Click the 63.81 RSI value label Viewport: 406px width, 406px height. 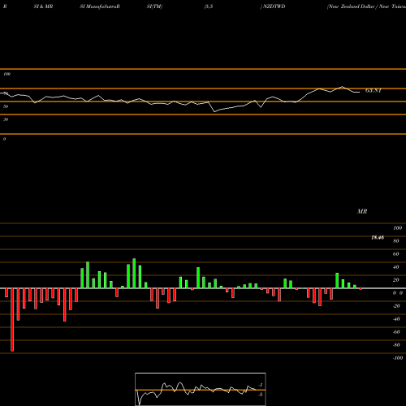tap(374, 90)
